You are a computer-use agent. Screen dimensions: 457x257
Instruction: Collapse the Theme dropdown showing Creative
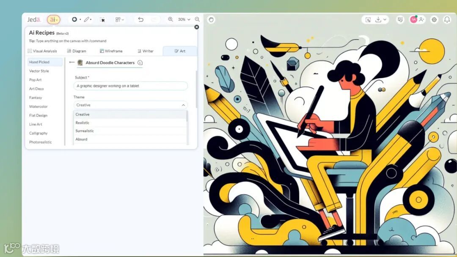[x=131, y=105]
